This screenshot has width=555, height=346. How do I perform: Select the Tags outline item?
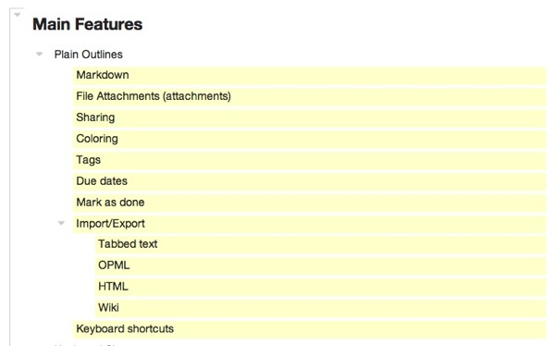tap(88, 160)
